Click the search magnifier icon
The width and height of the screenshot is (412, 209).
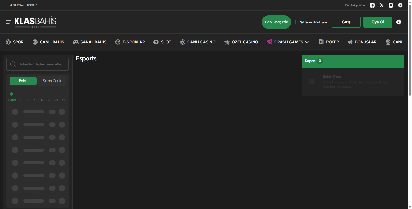13,64
